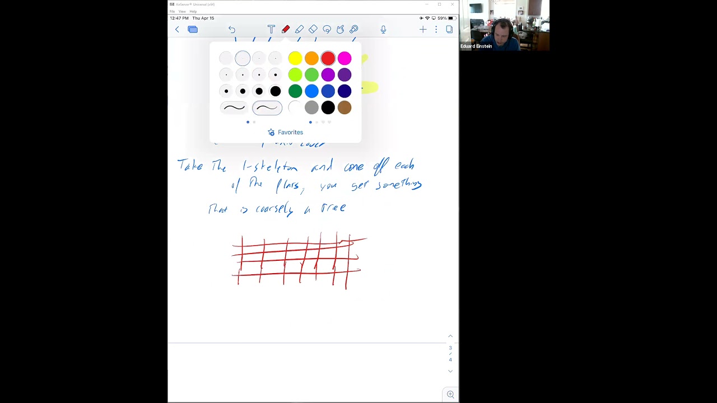Undo the last stroke
Viewport: 717px width, 403px height.
coord(231,29)
